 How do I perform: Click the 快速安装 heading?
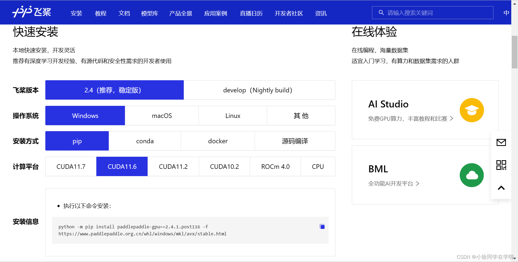pyautogui.click(x=35, y=32)
